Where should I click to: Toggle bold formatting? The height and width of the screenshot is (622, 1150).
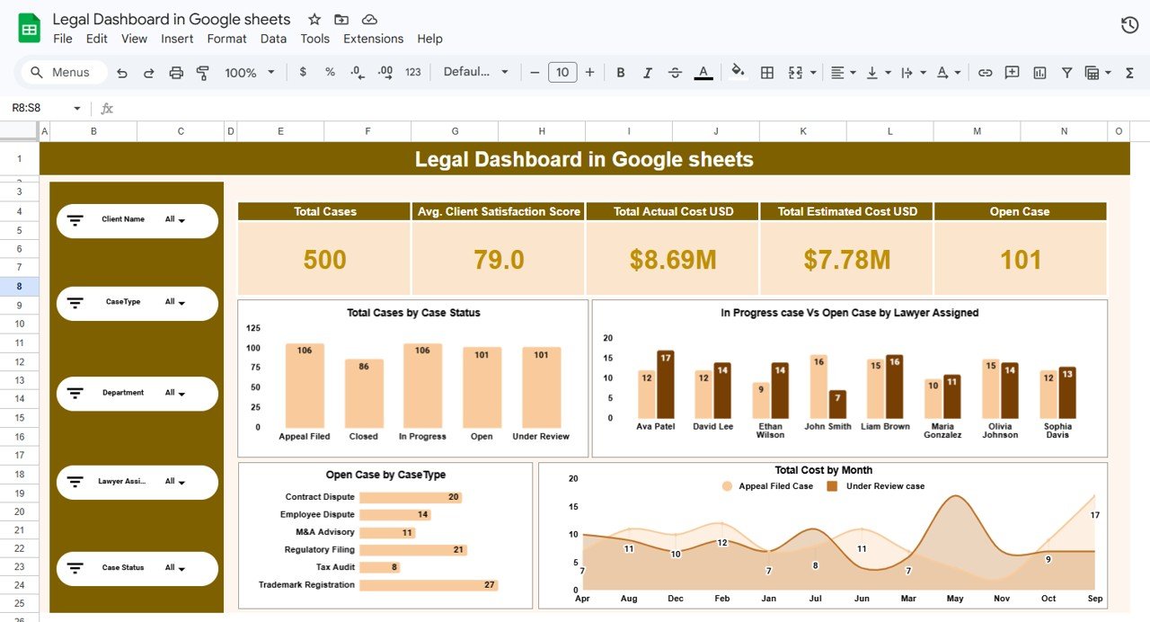[620, 72]
